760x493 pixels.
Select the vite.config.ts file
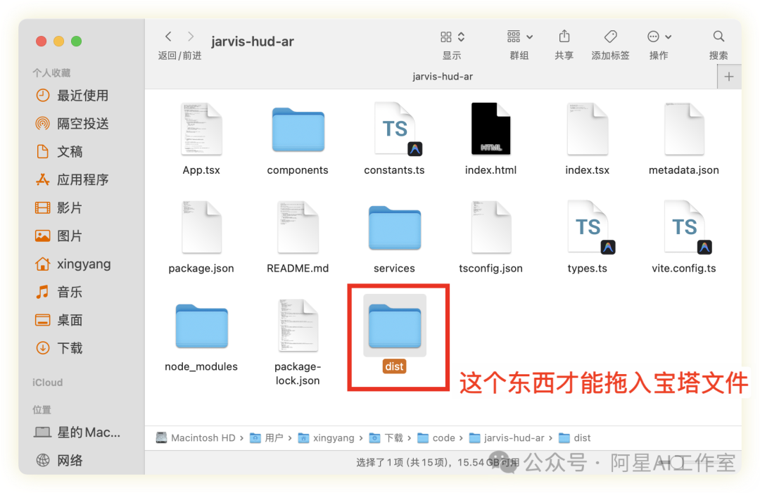[x=683, y=238]
